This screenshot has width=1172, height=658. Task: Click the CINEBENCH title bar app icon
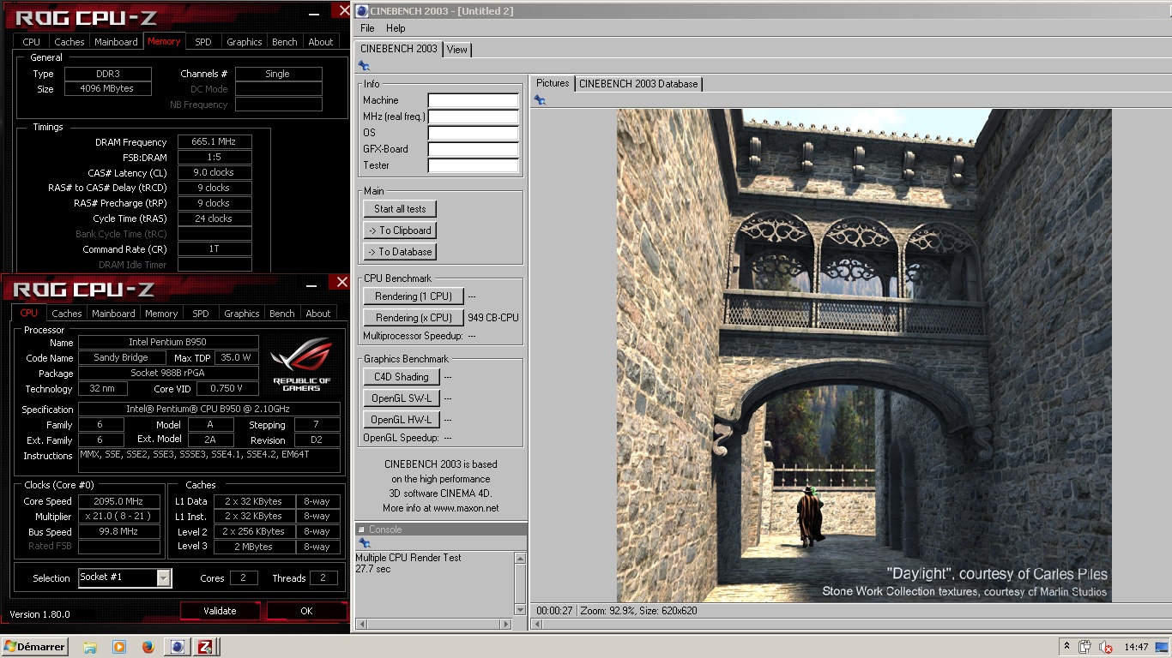pyautogui.click(x=362, y=10)
